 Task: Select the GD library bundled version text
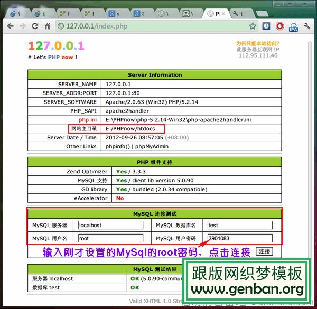click(x=170, y=189)
